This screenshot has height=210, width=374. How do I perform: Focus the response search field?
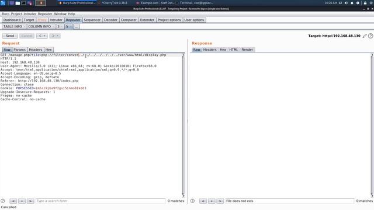(x=290, y=201)
